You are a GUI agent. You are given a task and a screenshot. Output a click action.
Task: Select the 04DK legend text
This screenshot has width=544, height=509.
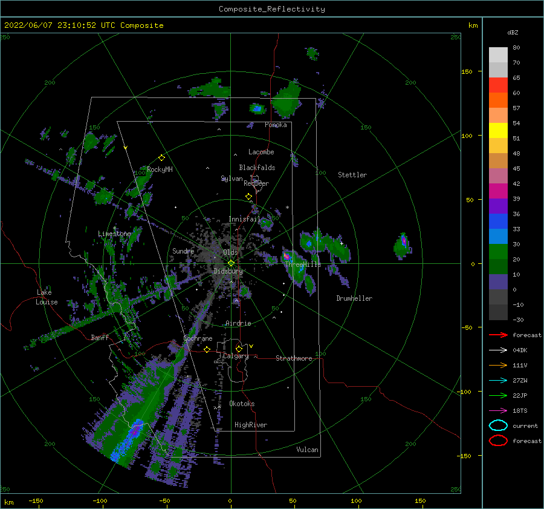click(520, 350)
